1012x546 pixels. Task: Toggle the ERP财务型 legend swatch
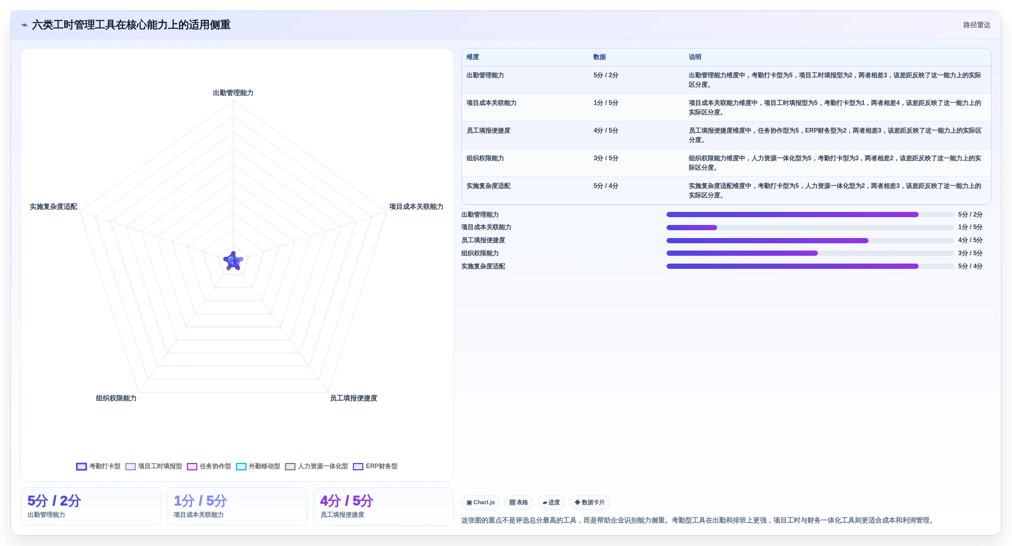(x=358, y=467)
